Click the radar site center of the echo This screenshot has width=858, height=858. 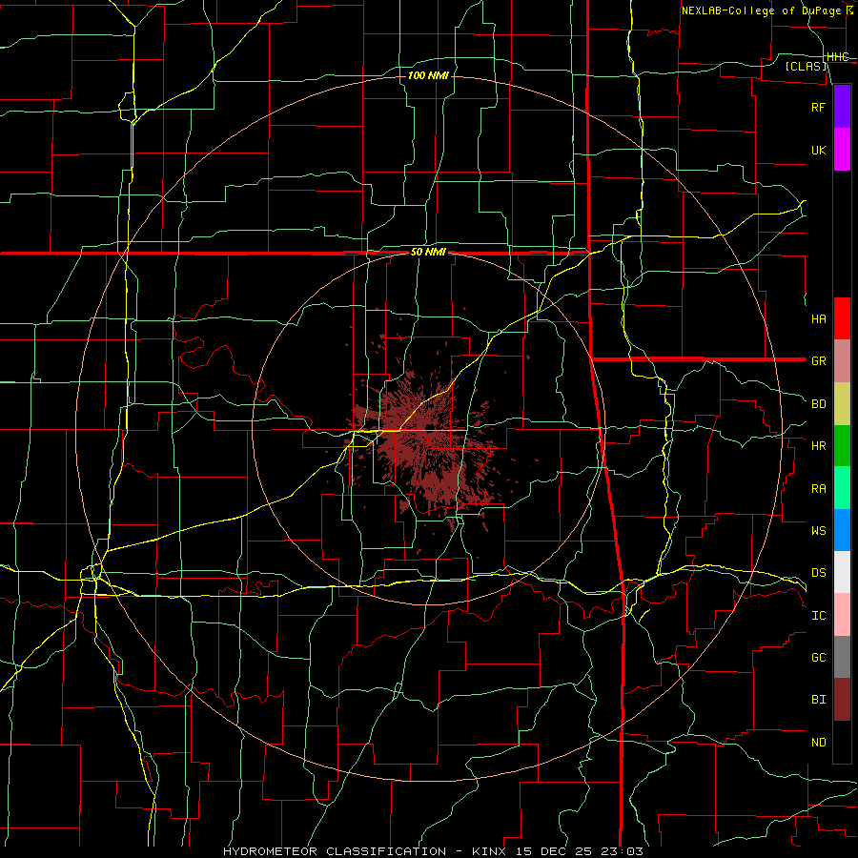pos(429,428)
